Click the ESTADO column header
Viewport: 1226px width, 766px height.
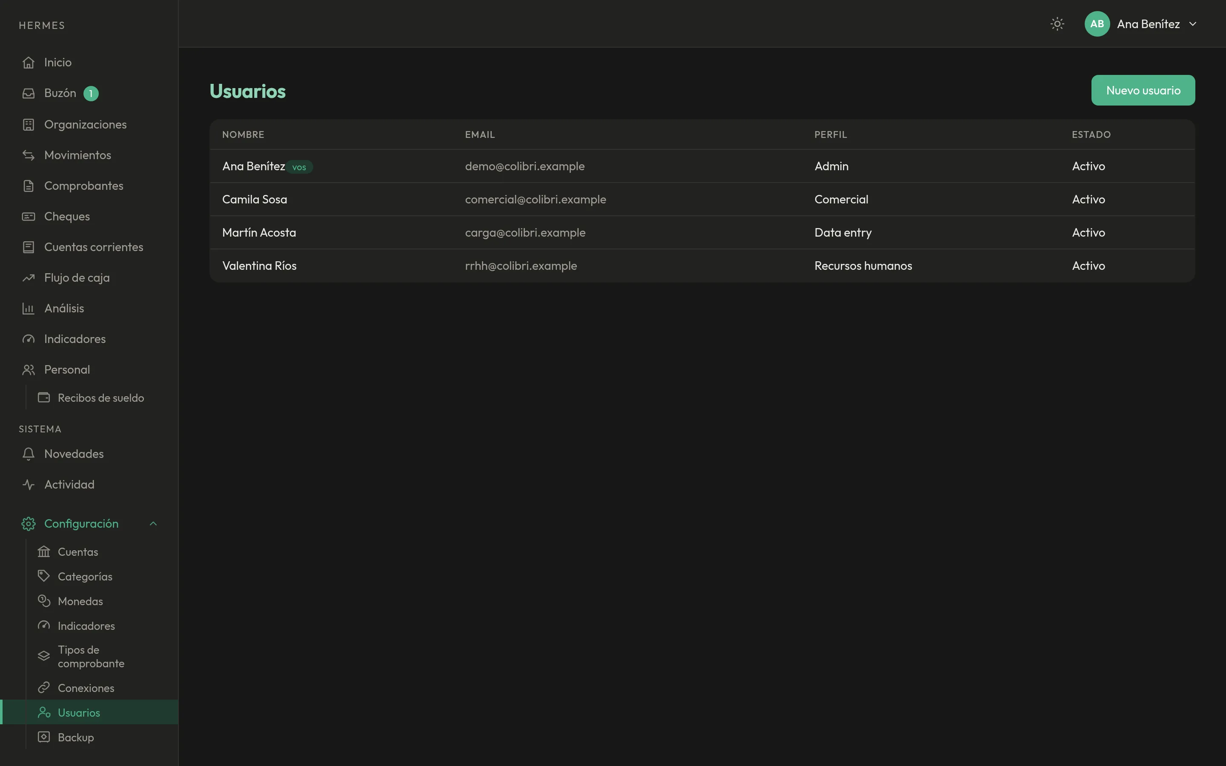point(1091,135)
